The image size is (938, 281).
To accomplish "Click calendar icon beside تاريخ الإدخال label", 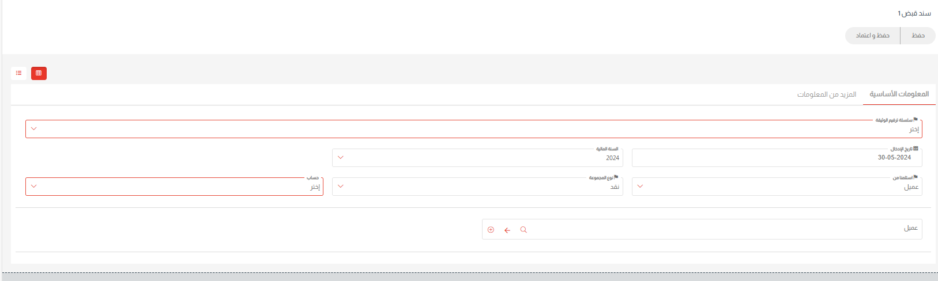I will (x=916, y=149).
